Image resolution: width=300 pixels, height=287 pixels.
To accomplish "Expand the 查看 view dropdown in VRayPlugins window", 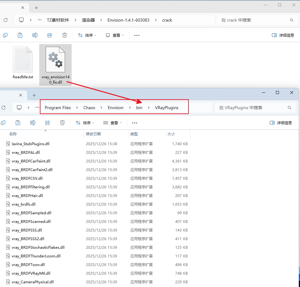I will [x=112, y=123].
